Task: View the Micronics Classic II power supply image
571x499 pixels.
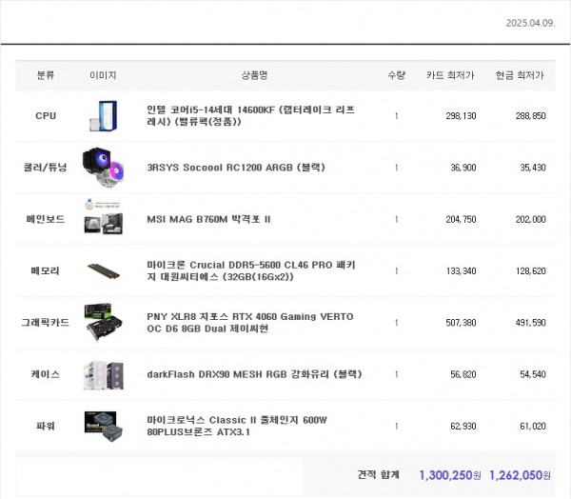Action: pos(103,426)
